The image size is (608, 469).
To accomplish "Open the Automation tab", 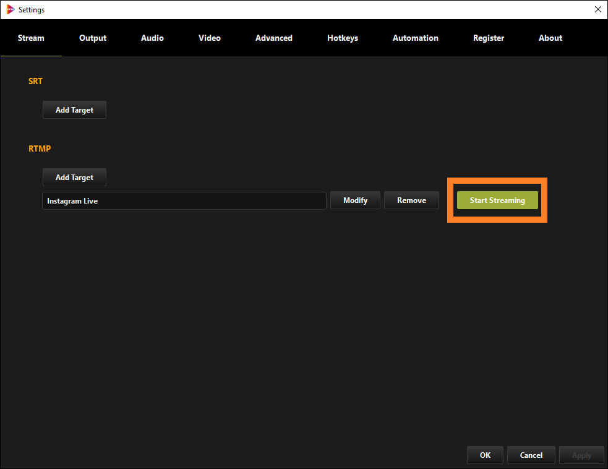I will [415, 38].
